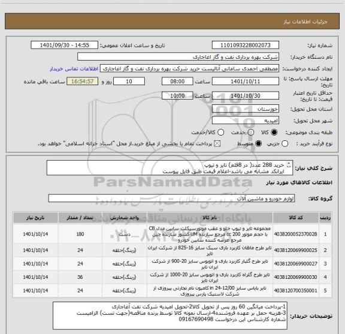
Task: Click the quantity 180 cell
Action: click(80, 234)
